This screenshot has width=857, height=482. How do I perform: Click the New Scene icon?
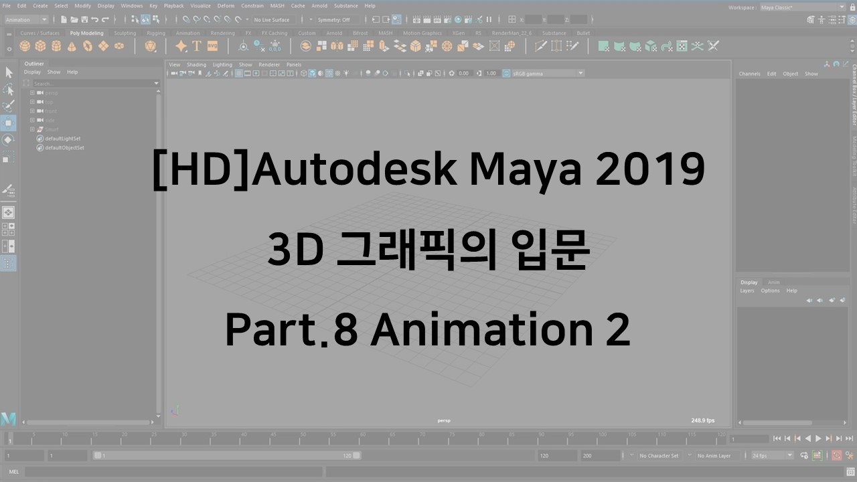click(x=65, y=19)
